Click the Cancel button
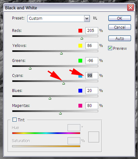 120,27
